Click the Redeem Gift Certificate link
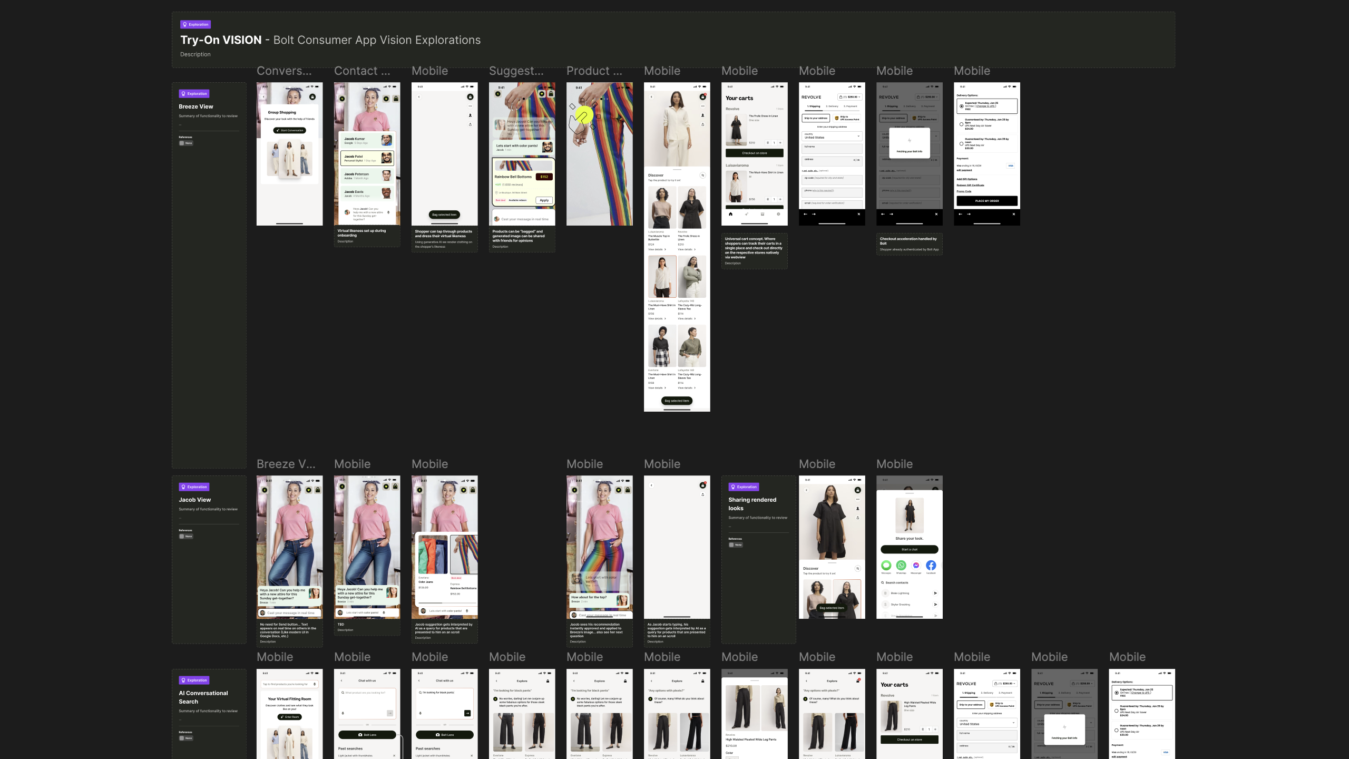Viewport: 1349px width, 759px height. pyautogui.click(x=970, y=186)
